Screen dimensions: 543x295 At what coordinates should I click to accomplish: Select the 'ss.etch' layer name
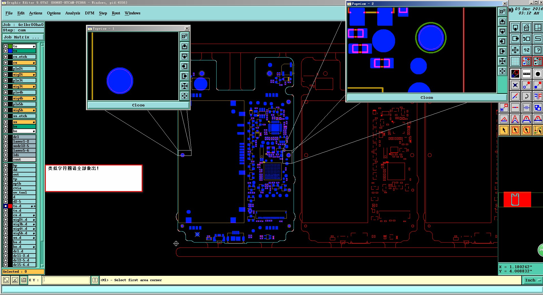pyautogui.click(x=24, y=116)
